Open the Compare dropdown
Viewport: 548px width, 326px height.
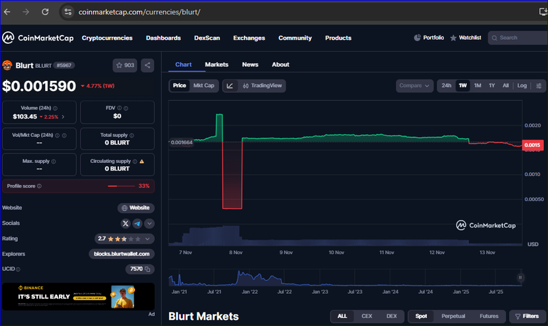(x=414, y=86)
